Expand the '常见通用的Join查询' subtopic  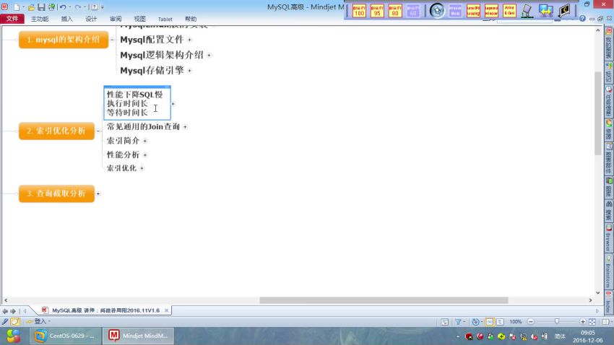click(x=185, y=127)
